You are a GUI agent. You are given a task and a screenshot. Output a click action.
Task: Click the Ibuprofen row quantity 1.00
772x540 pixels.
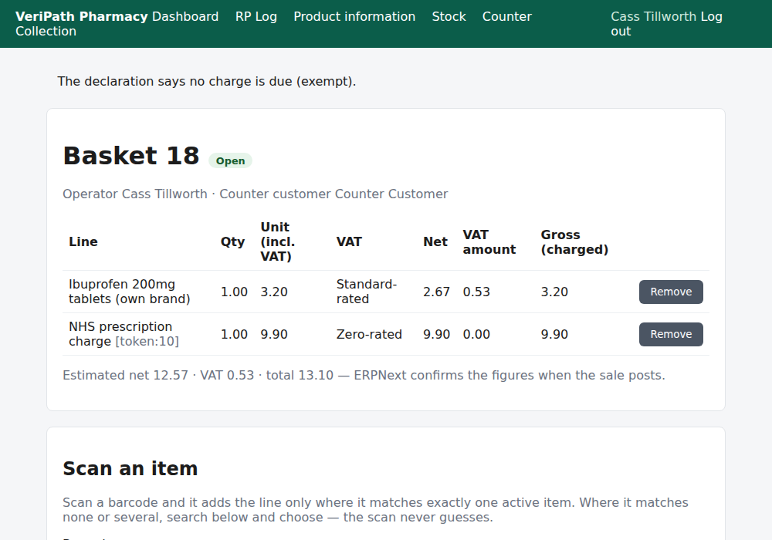(234, 292)
